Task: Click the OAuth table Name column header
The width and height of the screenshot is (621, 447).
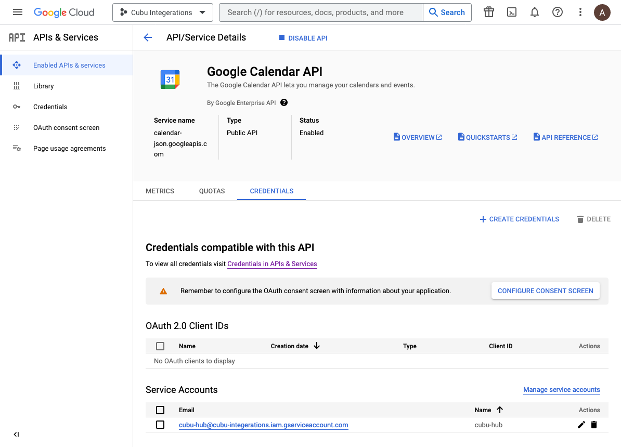Action: coord(187,346)
